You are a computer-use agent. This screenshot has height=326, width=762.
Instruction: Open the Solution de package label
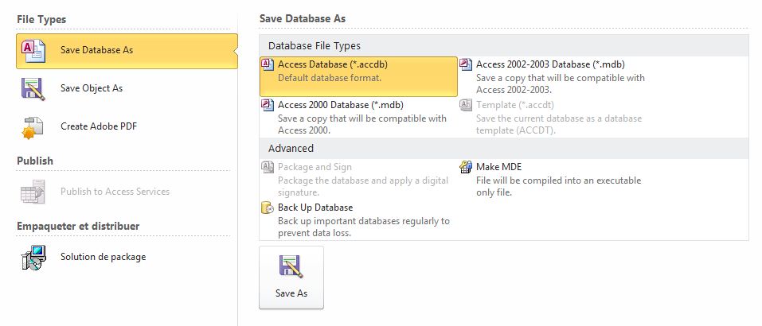[x=103, y=257]
